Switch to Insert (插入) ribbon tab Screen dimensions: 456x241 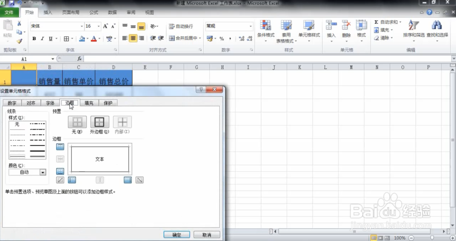(x=48, y=12)
